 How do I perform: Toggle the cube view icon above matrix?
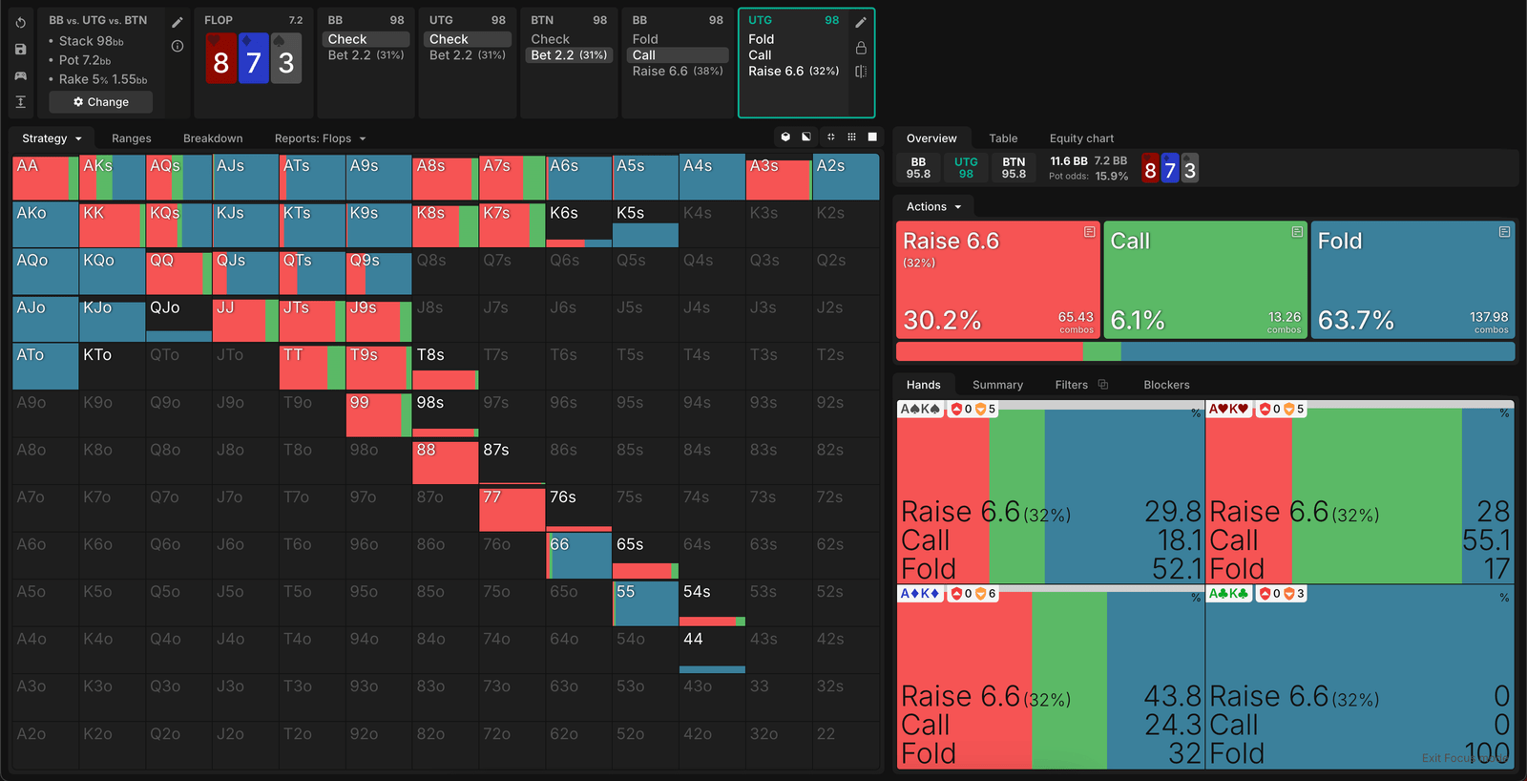(x=785, y=137)
